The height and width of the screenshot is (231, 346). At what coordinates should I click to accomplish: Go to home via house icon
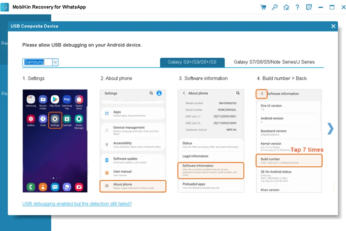(286, 7)
